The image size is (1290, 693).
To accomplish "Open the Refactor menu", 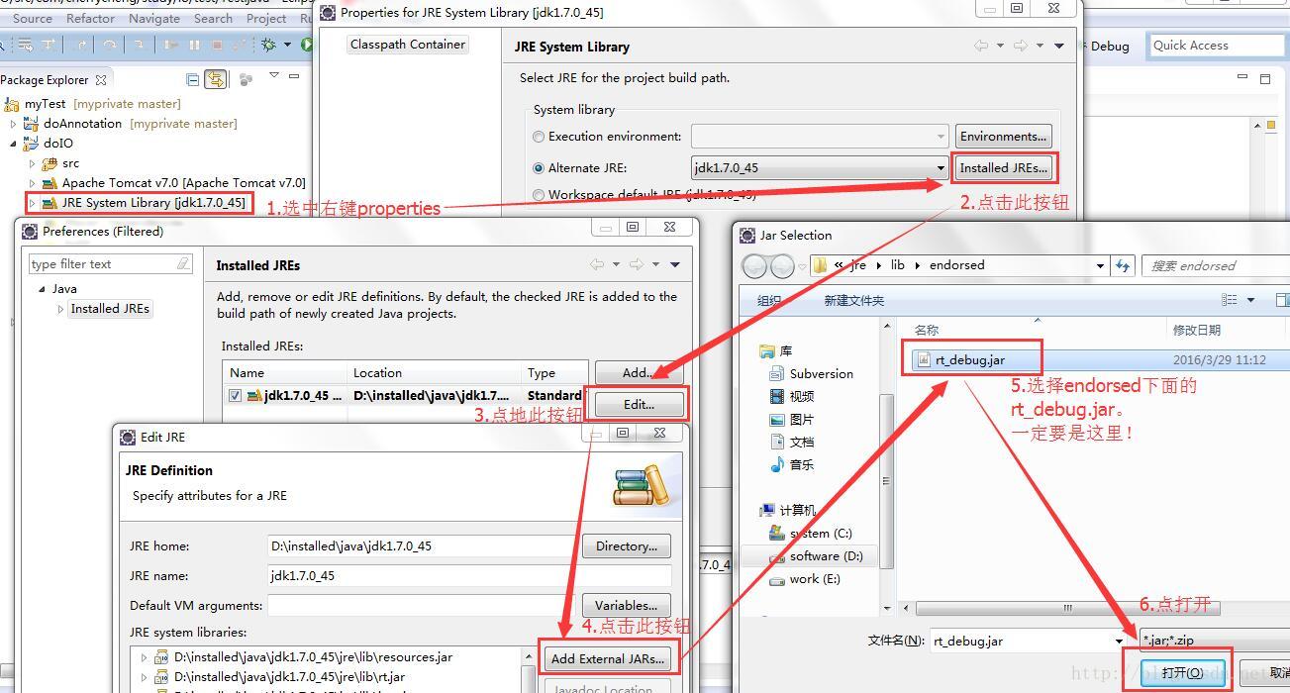I will pyautogui.click(x=90, y=18).
